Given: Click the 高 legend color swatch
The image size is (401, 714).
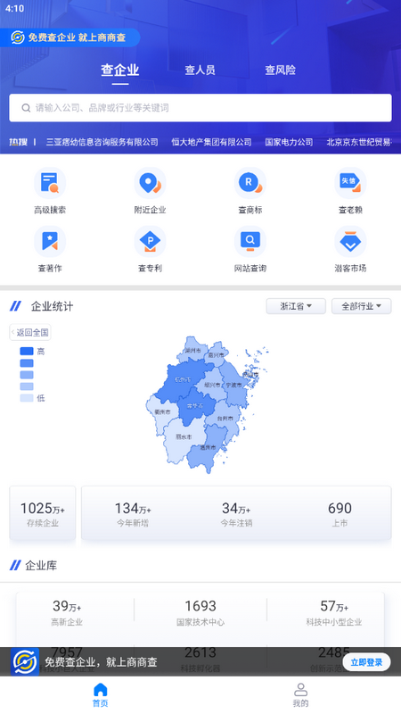Looking at the screenshot, I should click(27, 352).
